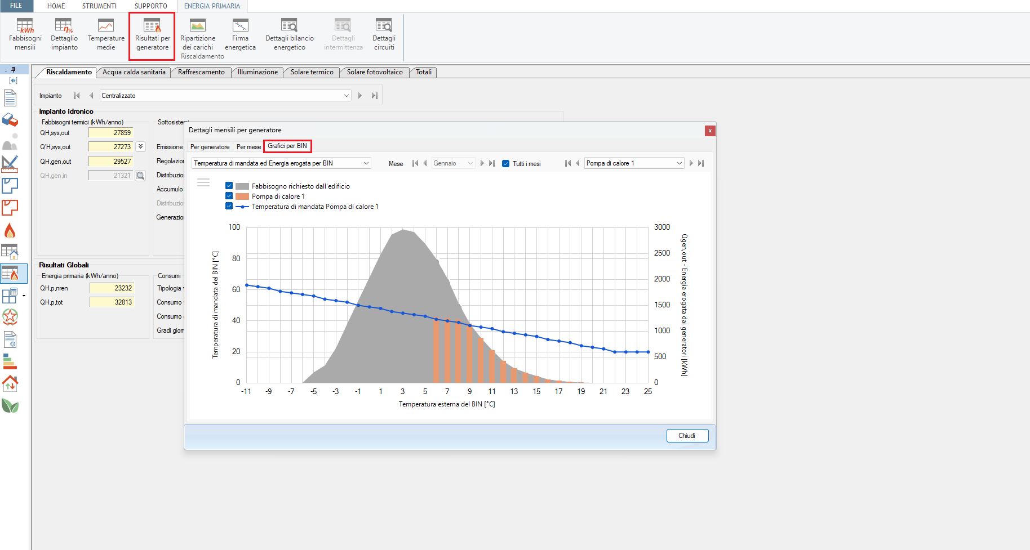
Task: Click the grid calculator sidebar icon
Action: pos(10,296)
